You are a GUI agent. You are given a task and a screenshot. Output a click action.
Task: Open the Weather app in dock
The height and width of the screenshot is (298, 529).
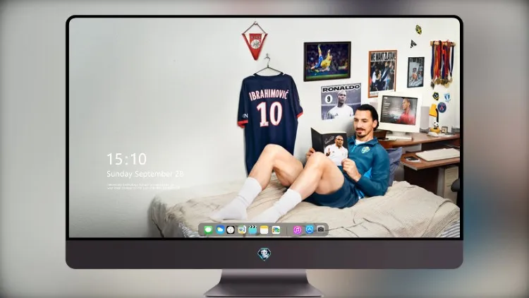coord(220,230)
